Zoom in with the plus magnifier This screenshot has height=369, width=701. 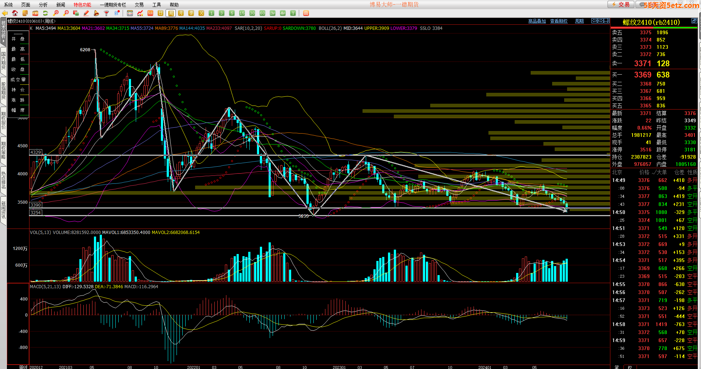(x=56, y=13)
